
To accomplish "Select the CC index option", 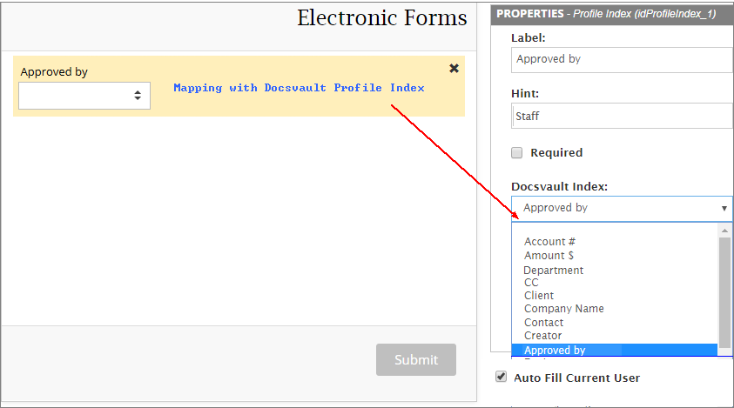I will tap(531, 283).
